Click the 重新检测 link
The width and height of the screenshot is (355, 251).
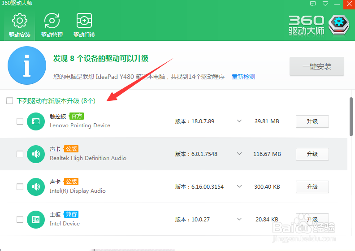coord(243,77)
